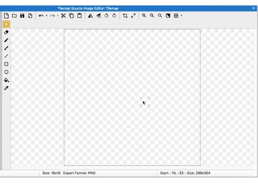Flip the image vertically
Viewport: 258px width, 183px height.
[98, 16]
